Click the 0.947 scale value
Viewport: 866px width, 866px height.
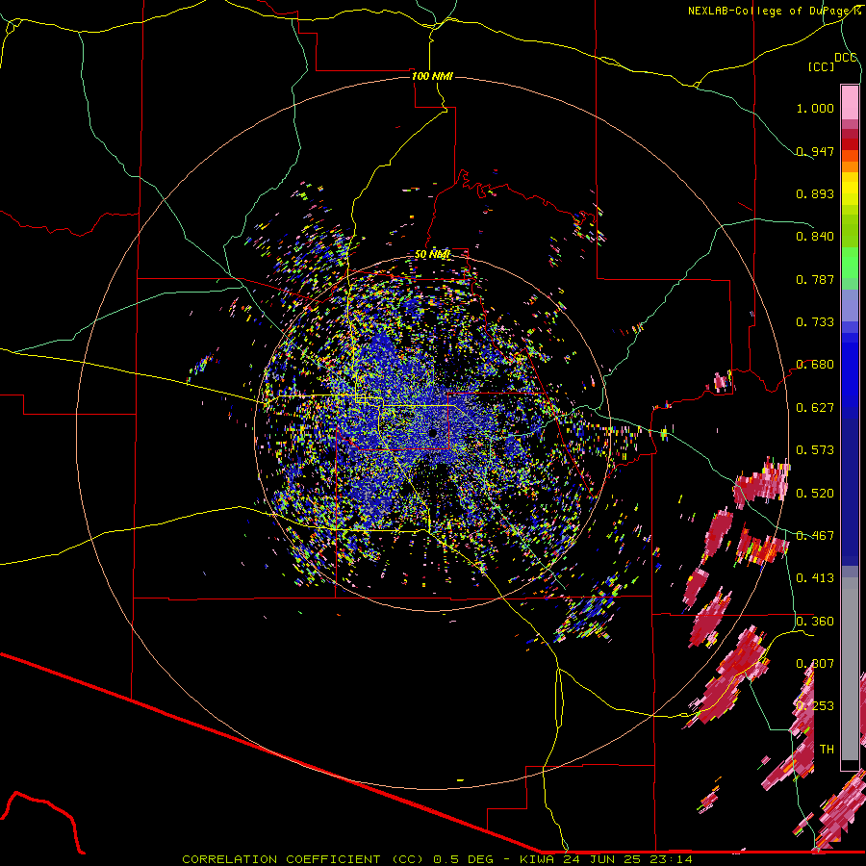pyautogui.click(x=815, y=151)
